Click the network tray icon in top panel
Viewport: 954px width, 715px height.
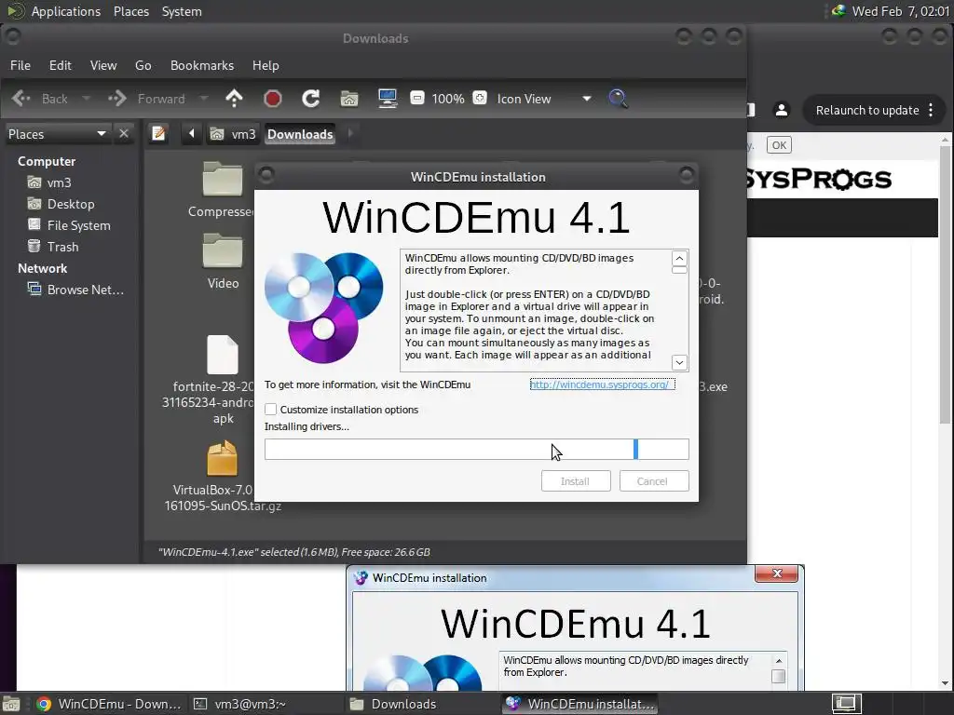point(839,11)
